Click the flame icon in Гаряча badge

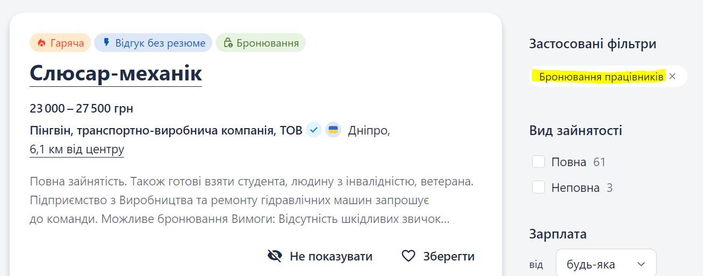point(41,43)
